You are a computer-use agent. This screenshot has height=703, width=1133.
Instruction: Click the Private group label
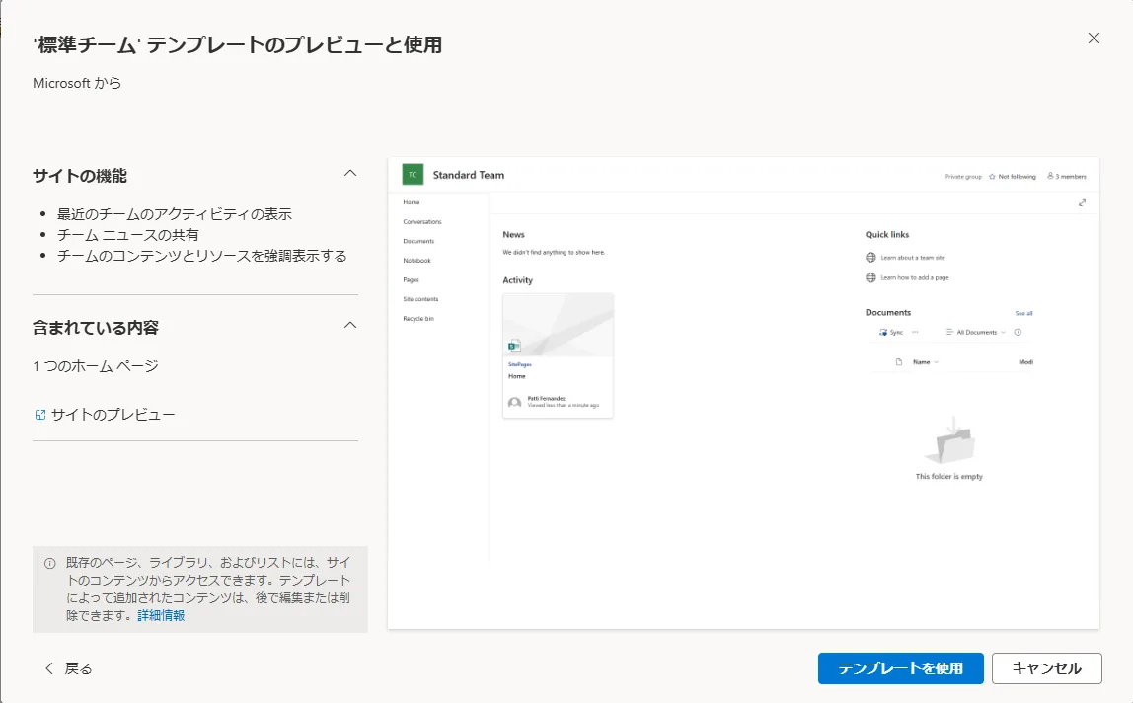(963, 177)
